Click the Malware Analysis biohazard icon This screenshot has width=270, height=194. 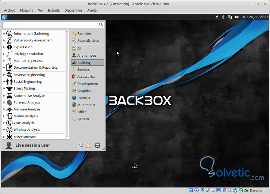[9, 109]
